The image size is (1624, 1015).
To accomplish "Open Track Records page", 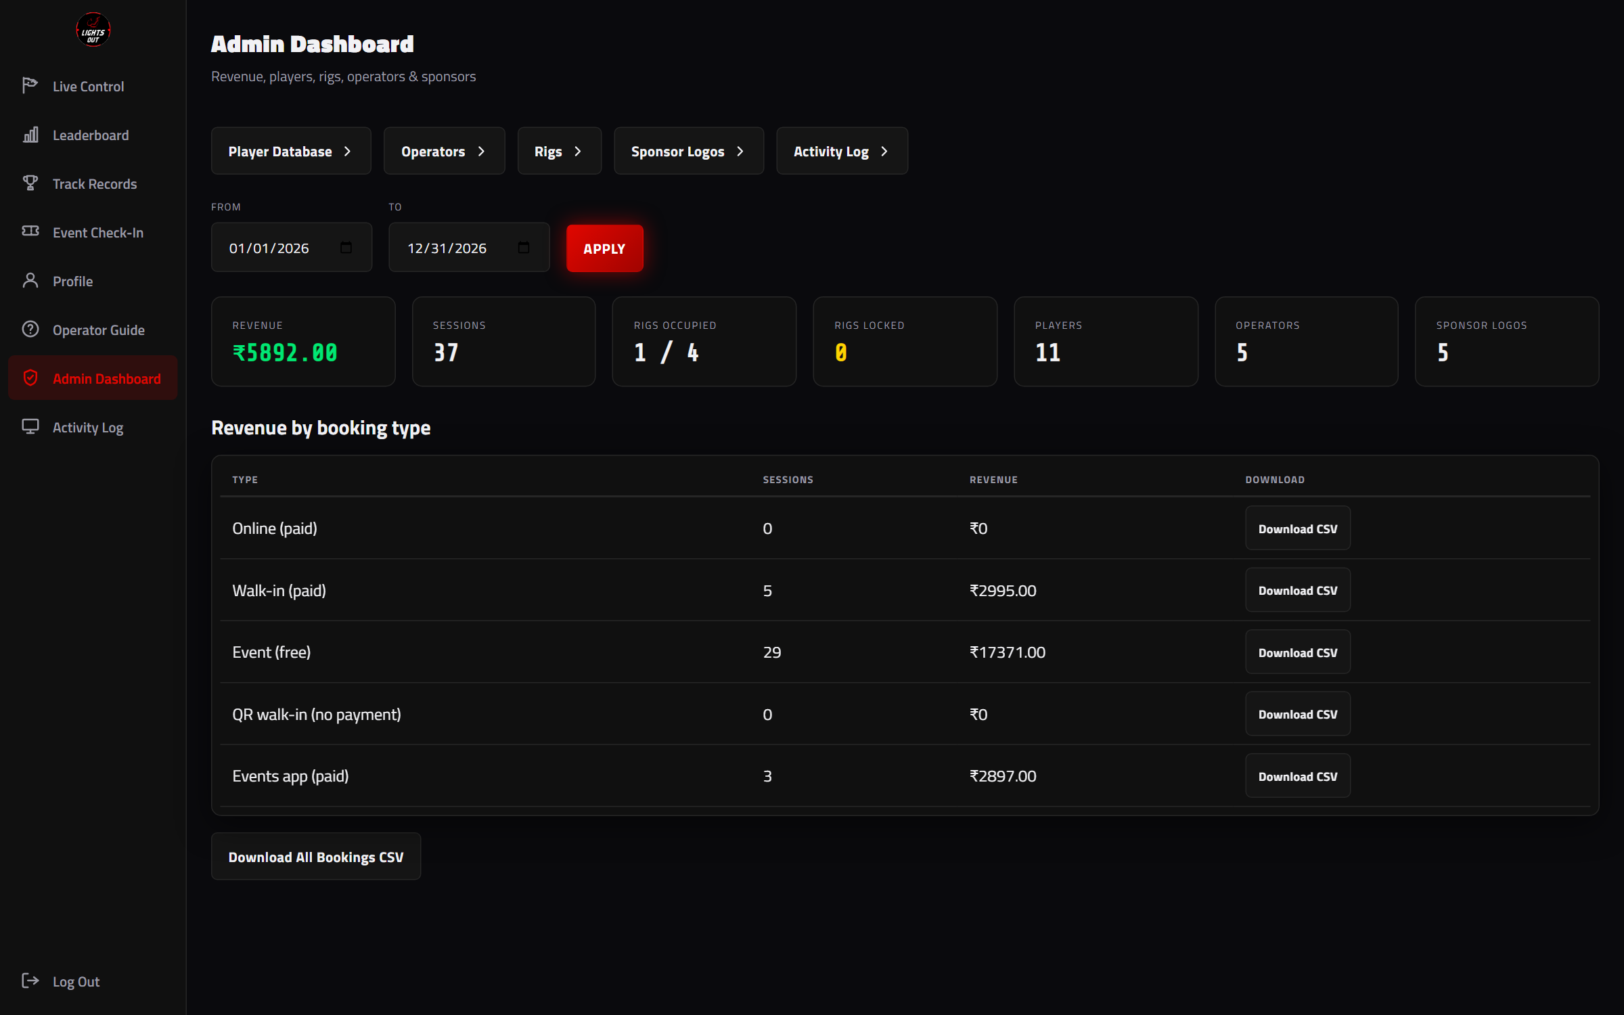I will [93, 184].
